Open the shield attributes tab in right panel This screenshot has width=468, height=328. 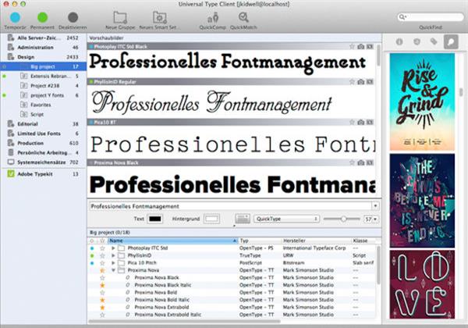pyautogui.click(x=417, y=41)
